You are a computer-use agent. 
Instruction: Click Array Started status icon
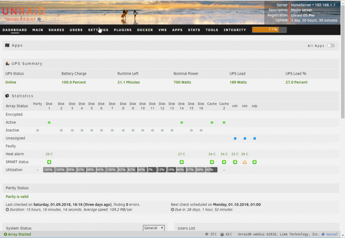pos(6,234)
